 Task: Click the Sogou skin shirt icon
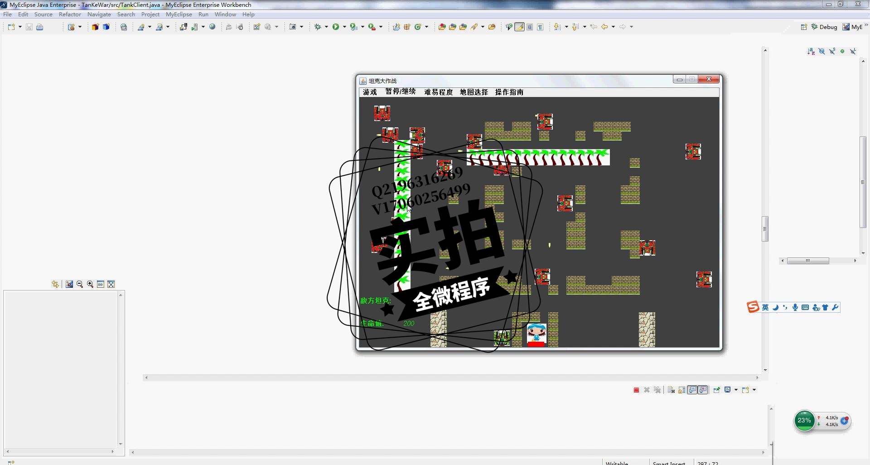point(825,307)
